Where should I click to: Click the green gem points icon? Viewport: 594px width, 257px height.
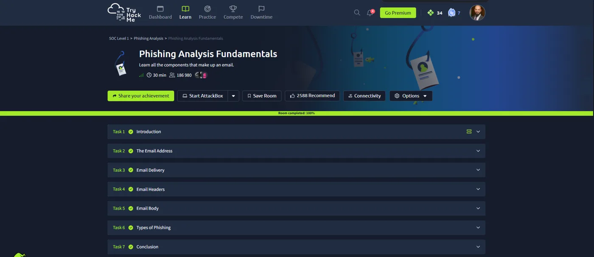pos(431,13)
